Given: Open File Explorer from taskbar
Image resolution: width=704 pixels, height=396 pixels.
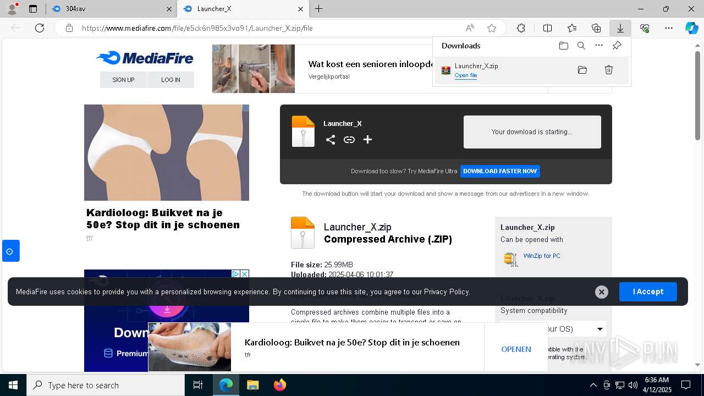Looking at the screenshot, I should [252, 385].
